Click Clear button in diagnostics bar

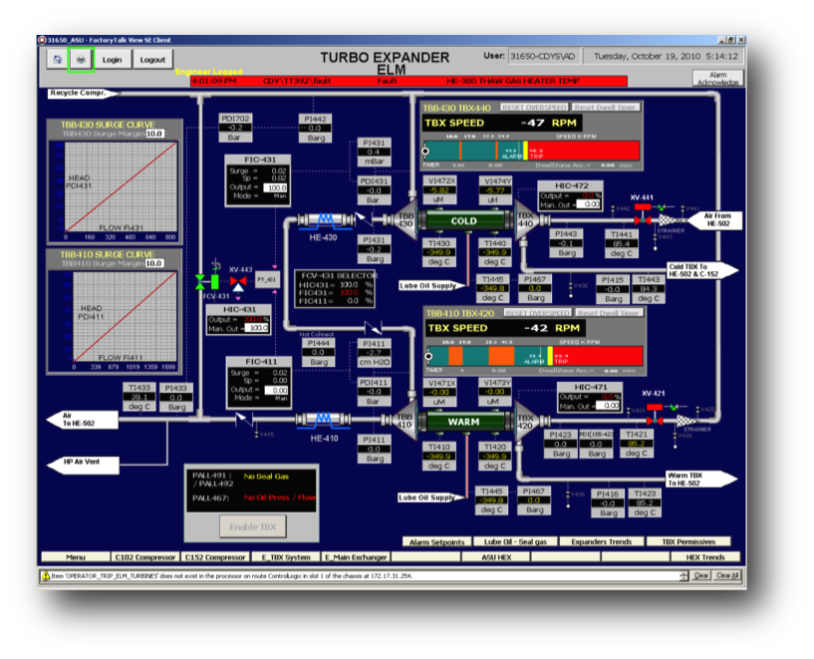pyautogui.click(x=700, y=575)
